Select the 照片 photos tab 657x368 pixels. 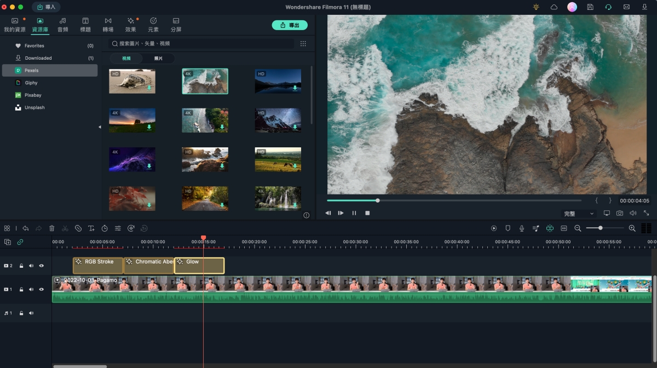tap(158, 58)
